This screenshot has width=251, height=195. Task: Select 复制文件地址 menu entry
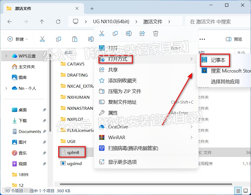146,102
